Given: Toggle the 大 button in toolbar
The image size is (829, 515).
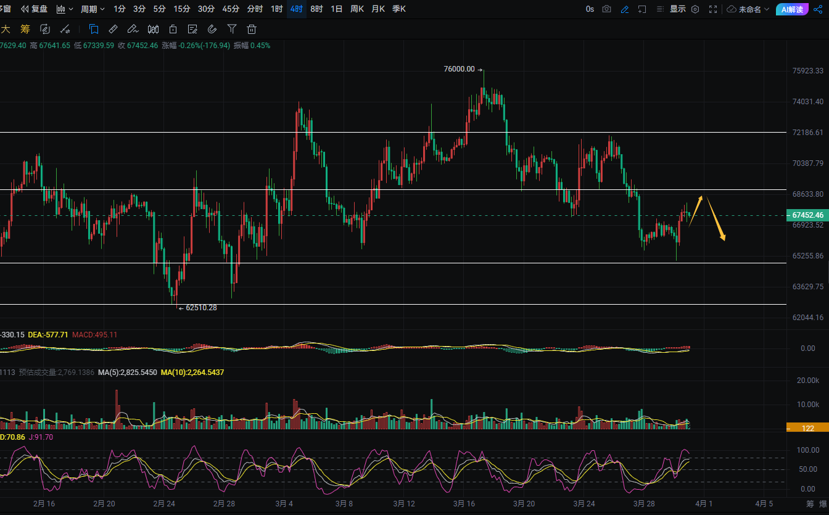Looking at the screenshot, I should pos(6,29).
